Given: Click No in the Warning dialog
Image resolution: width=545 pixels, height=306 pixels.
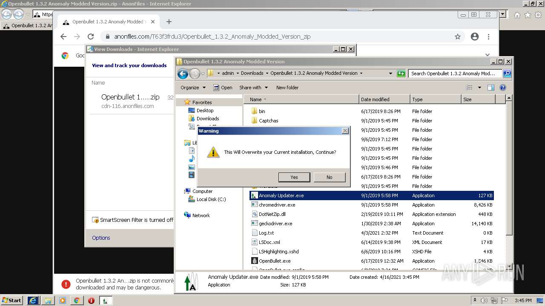Looking at the screenshot, I should (x=330, y=177).
